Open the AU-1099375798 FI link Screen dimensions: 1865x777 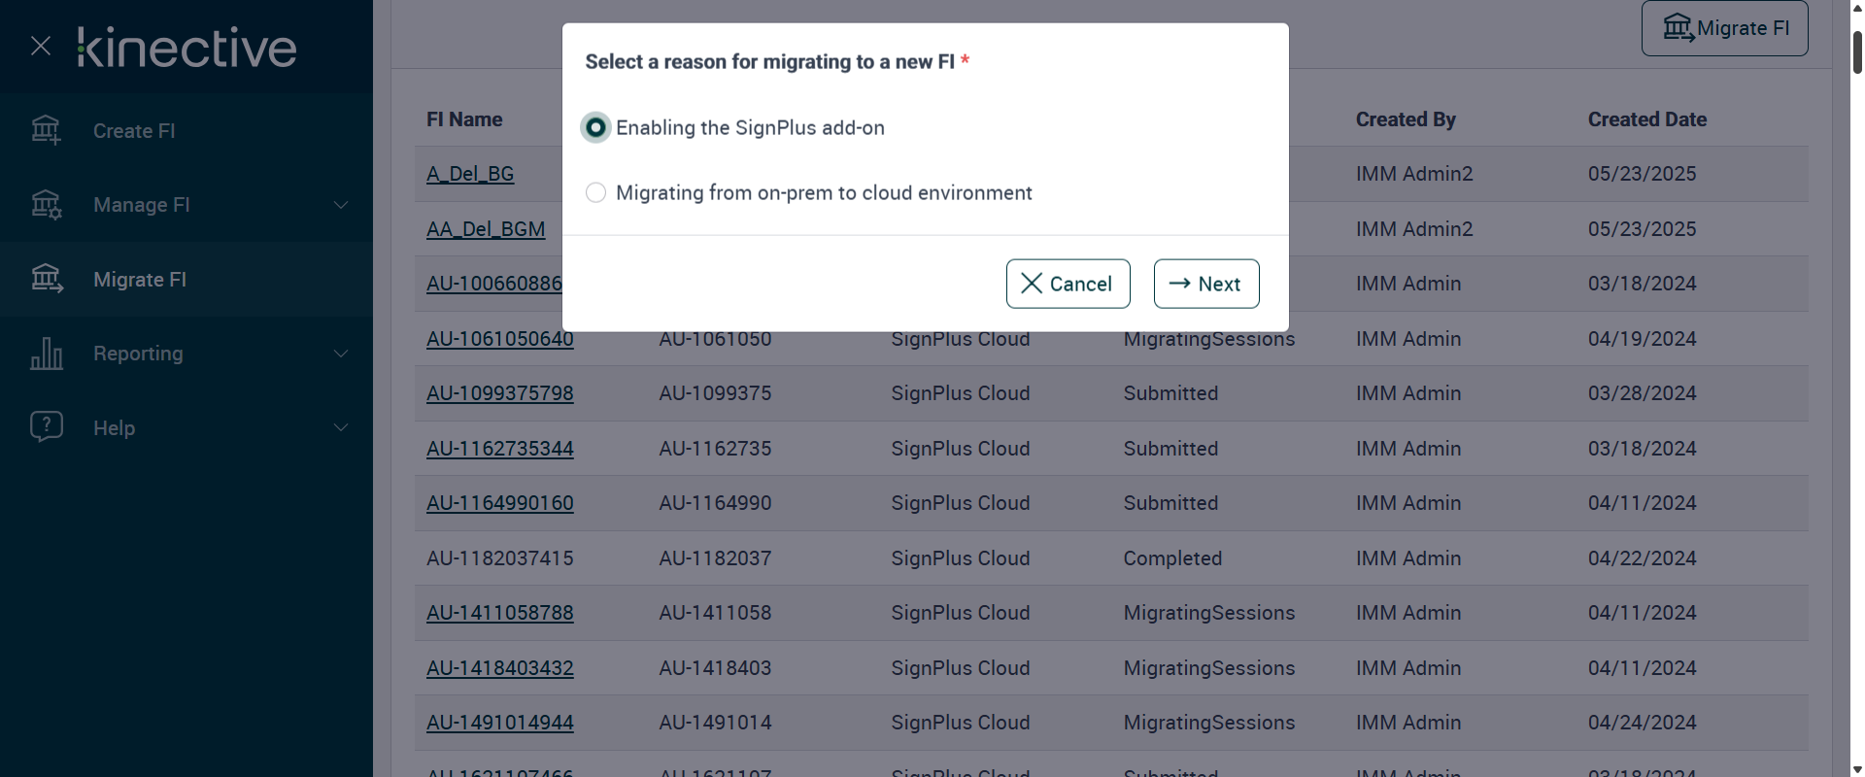tap(499, 393)
